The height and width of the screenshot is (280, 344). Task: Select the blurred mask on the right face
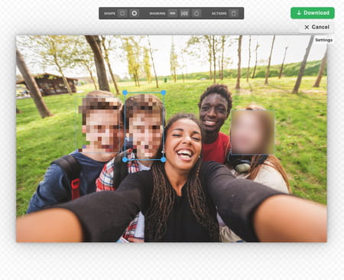point(253,132)
